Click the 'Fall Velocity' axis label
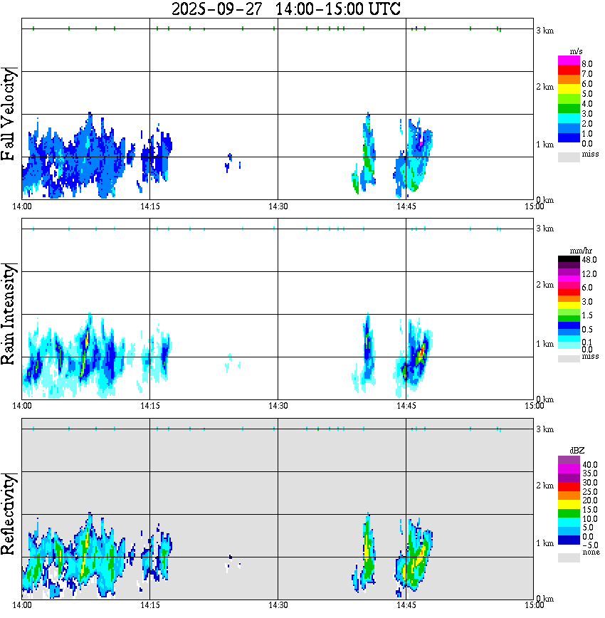 pos(8,114)
